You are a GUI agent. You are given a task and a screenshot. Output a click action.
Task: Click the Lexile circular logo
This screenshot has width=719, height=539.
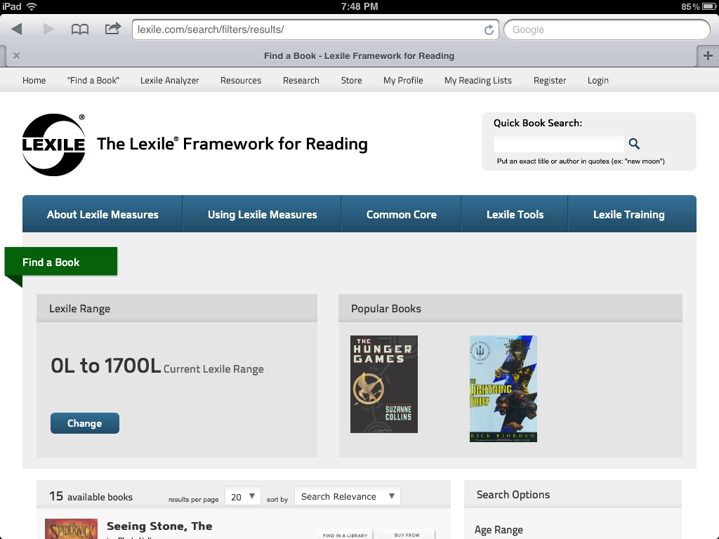[x=53, y=145]
